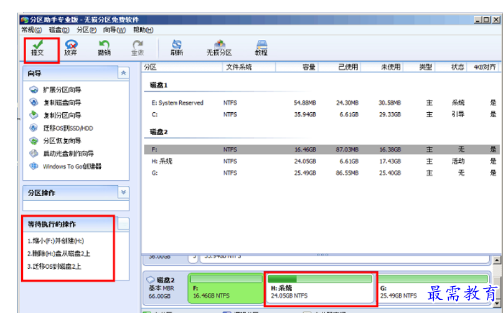Click the 活动 status cell of H: 系统
This screenshot has height=313, width=503.
[x=458, y=161]
